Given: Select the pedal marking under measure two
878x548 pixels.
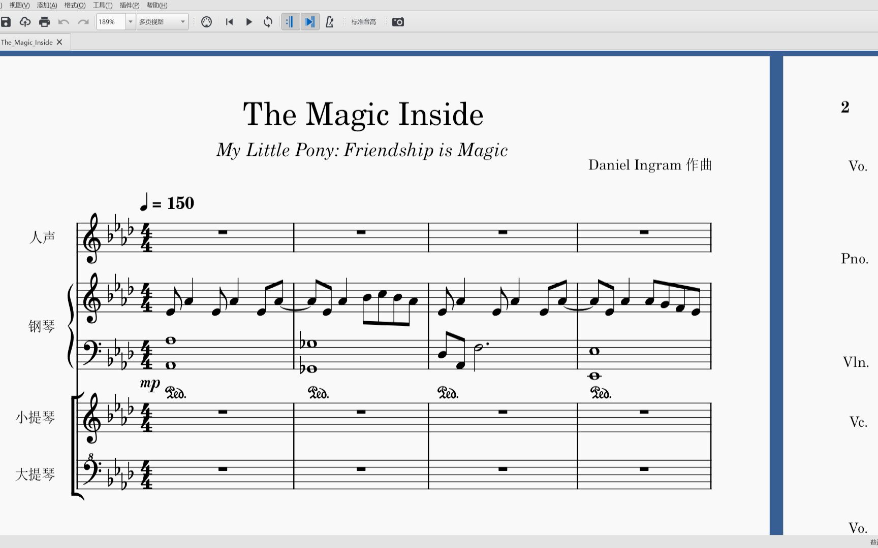Looking at the screenshot, I should click(319, 393).
